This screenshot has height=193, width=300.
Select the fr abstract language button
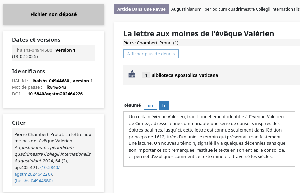[164, 105]
